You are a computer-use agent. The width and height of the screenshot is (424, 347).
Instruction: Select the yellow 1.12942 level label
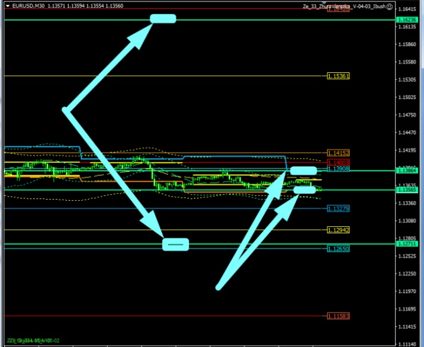338,229
